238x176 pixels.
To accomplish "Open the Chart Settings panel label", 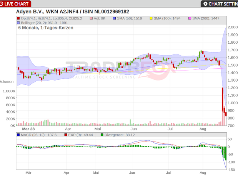I will [x=223, y=4].
